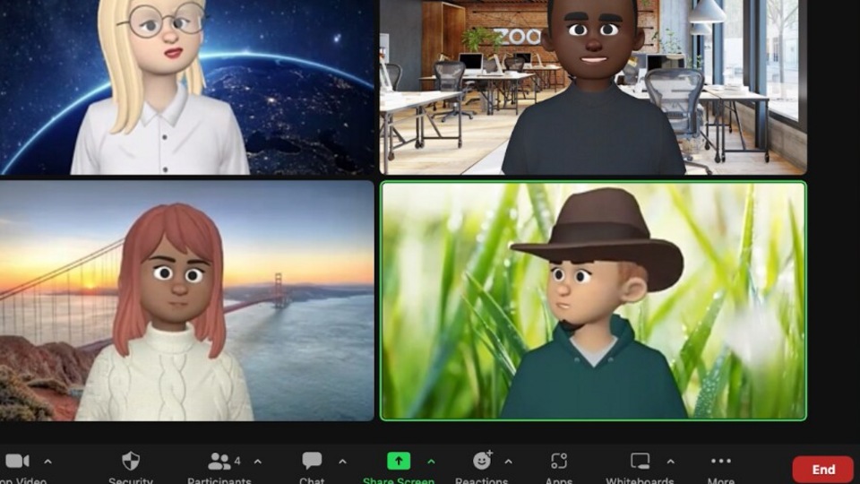Open the More three-dots menu
860x484 pixels.
[x=720, y=461]
